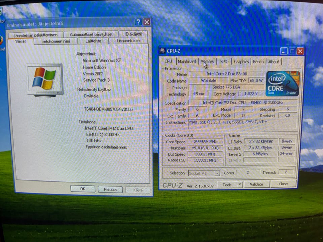The width and height of the screenshot is (323, 242).
Task: Click the Package value Socket 775 LGA
Action: click(226, 87)
